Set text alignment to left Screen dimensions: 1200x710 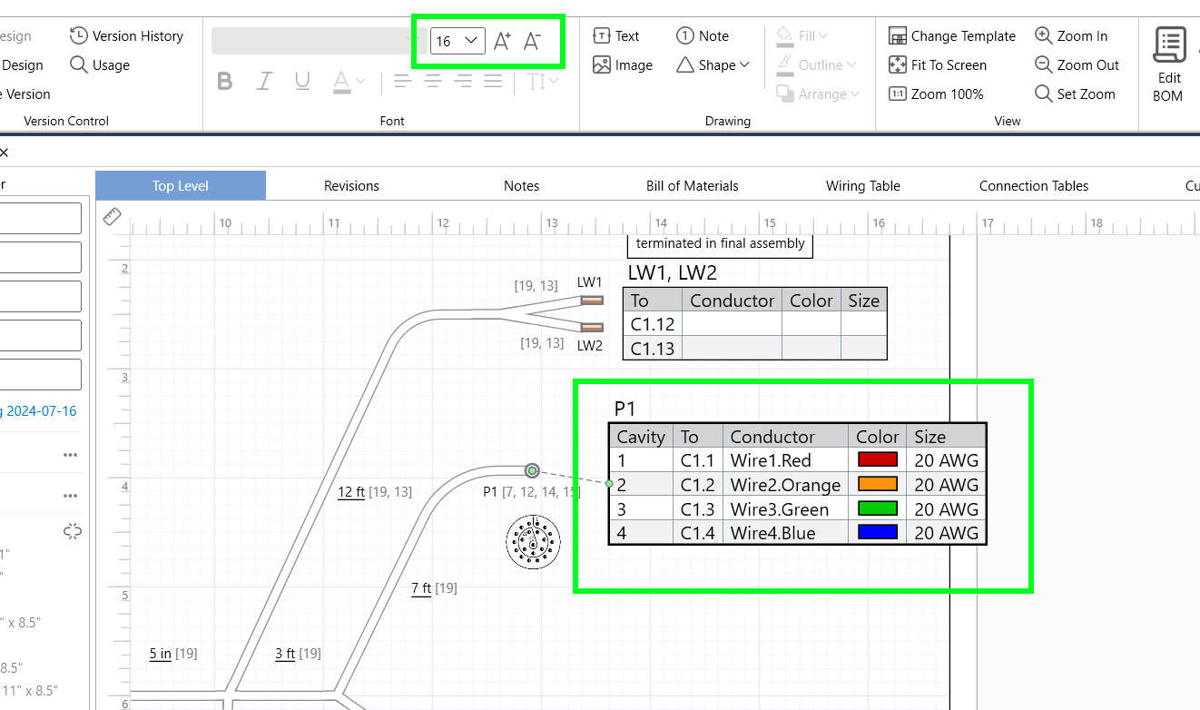coord(402,82)
